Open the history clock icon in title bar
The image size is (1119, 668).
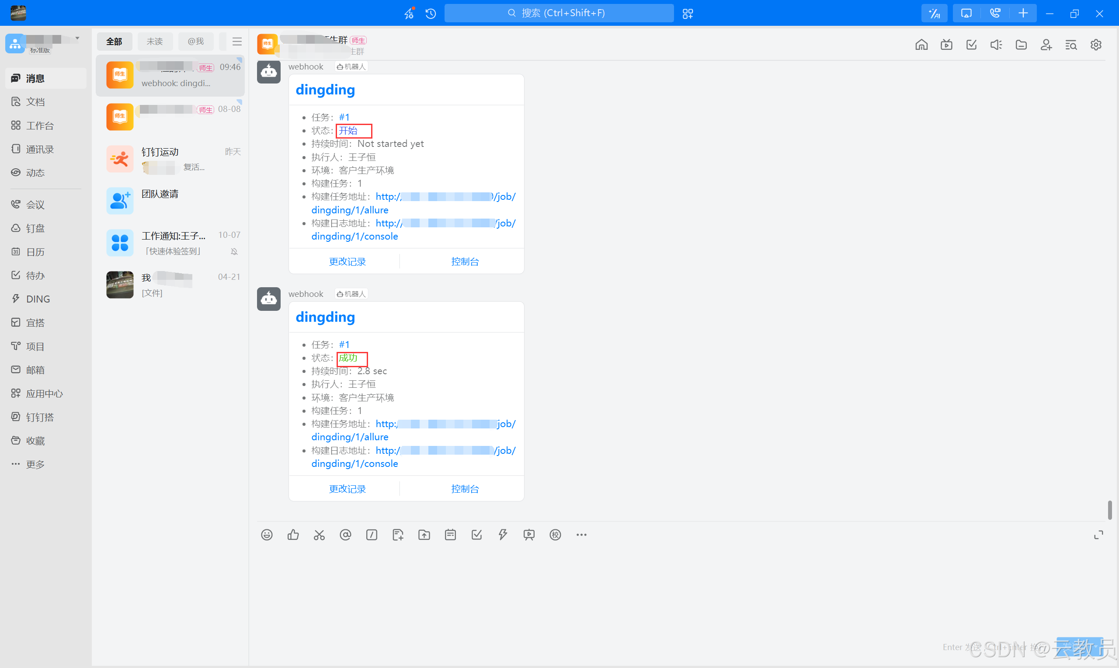(x=431, y=14)
